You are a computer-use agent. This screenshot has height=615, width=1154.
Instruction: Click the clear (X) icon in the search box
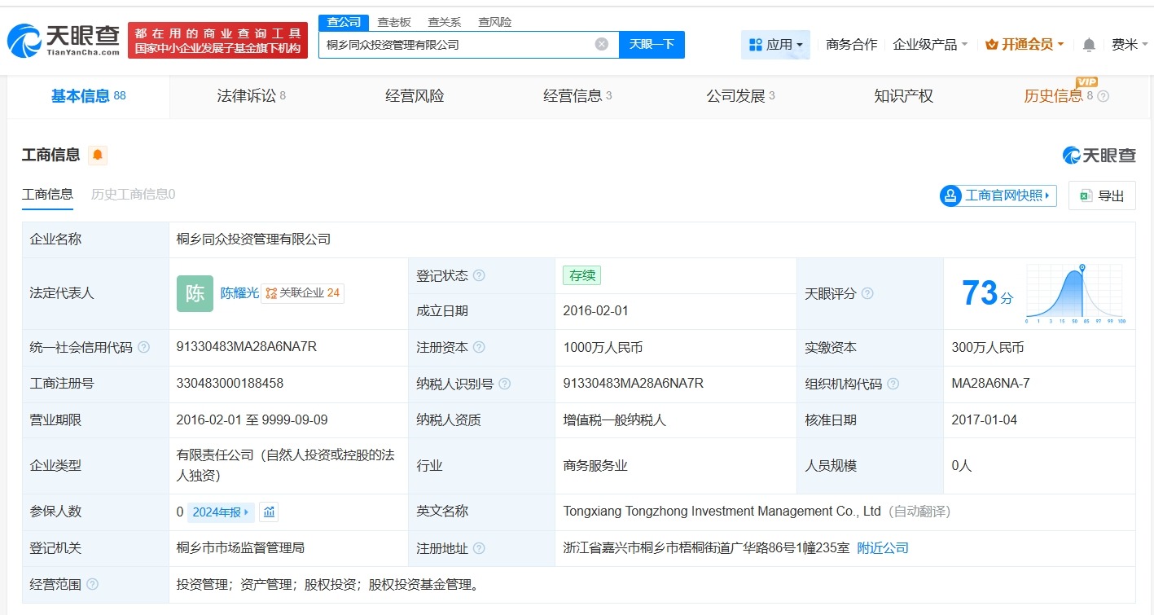pos(601,44)
